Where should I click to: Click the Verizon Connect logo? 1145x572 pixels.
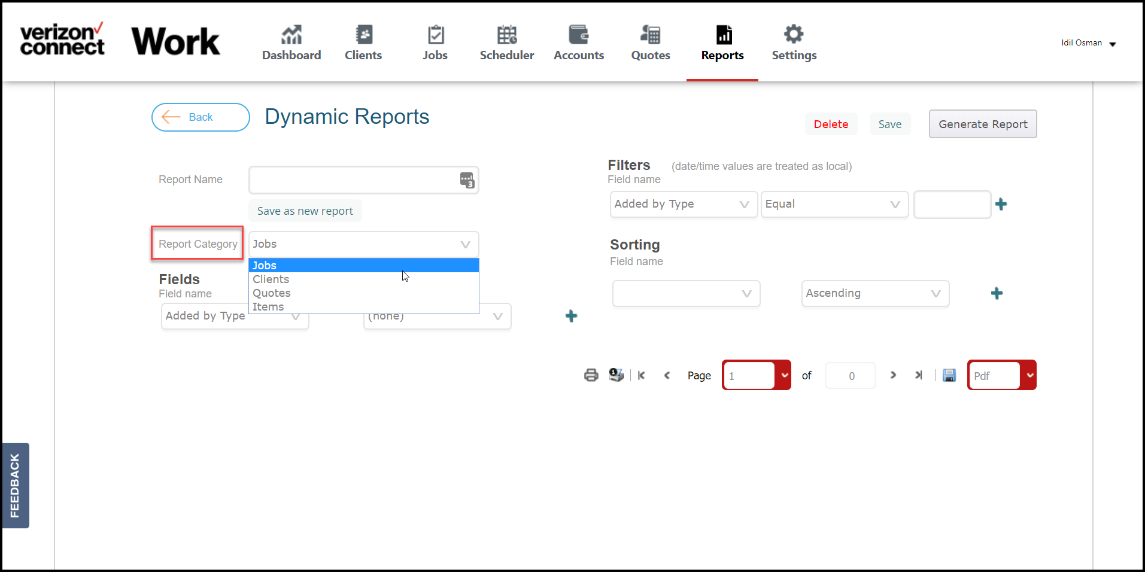pyautogui.click(x=62, y=39)
